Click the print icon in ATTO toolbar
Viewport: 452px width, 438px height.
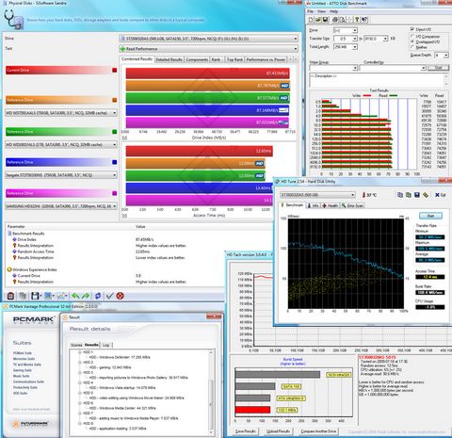335,20
